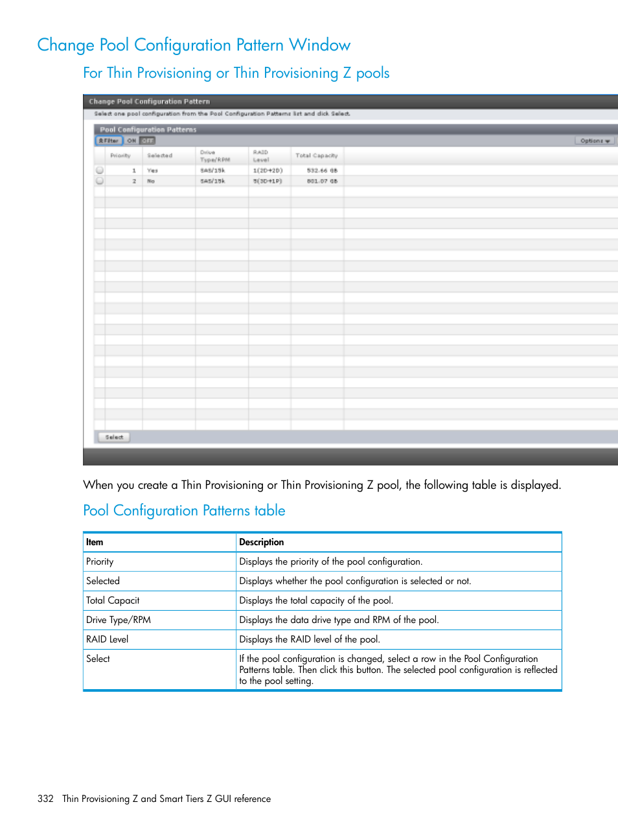Click the Priority column header
The image size is (618, 824).
pyautogui.click(x=120, y=156)
